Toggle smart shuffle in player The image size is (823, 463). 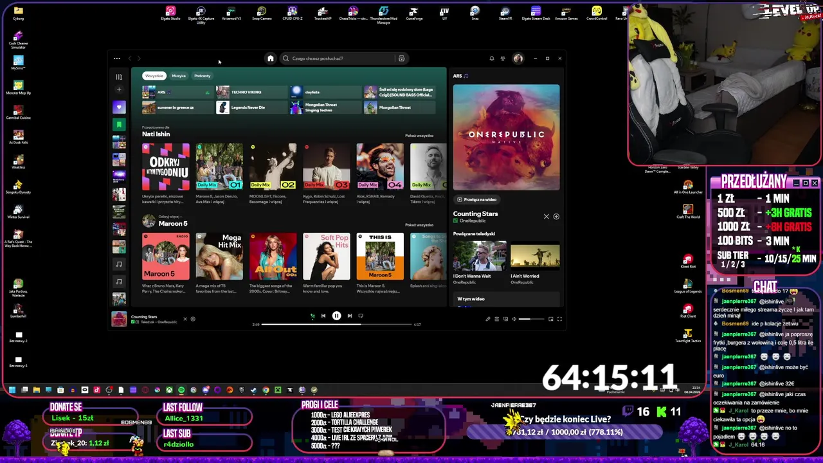click(312, 316)
